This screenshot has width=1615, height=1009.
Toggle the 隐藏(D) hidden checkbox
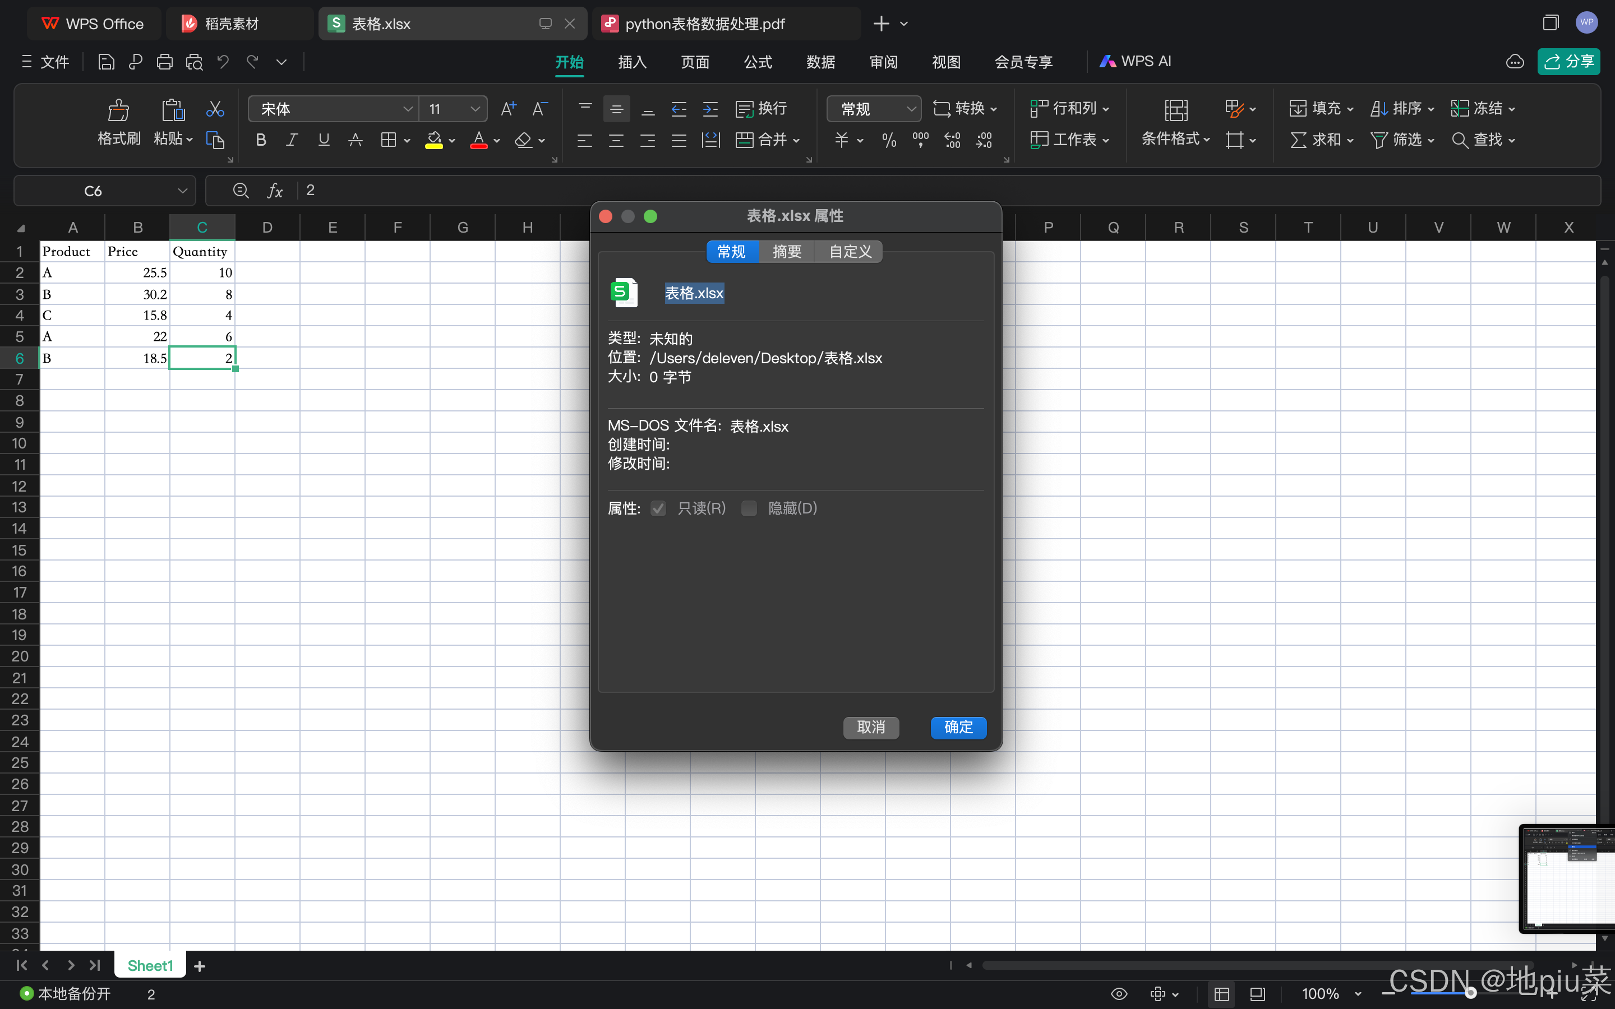click(749, 508)
